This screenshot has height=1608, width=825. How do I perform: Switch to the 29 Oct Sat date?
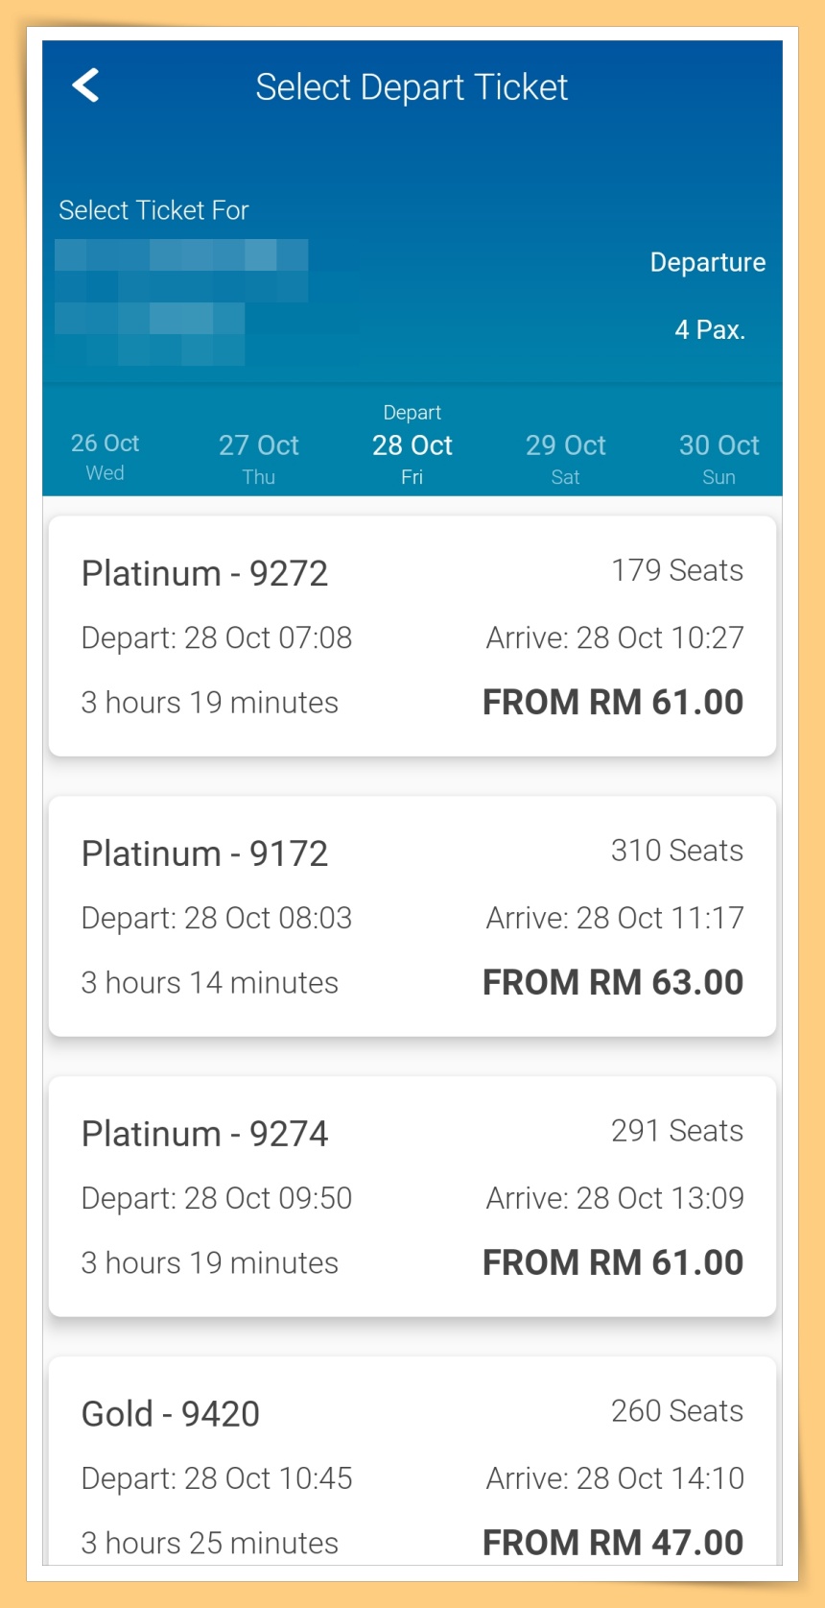tap(566, 458)
